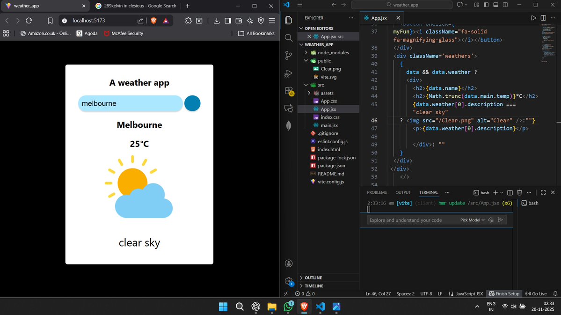Split the editor right
Image resolution: width=561 pixels, height=315 pixels.
click(544, 18)
